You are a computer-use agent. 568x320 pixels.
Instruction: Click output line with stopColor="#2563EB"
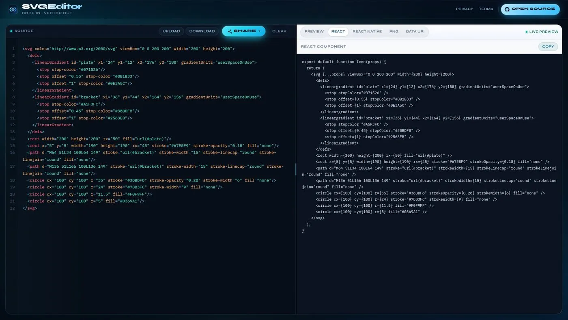pos(369,137)
